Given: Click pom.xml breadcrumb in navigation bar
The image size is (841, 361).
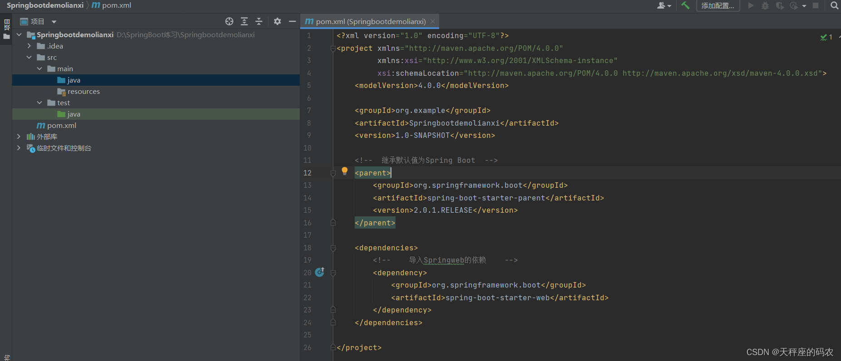Looking at the screenshot, I should pos(112,5).
